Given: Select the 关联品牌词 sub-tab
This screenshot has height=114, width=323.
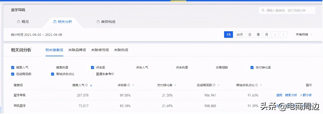Looking at the screenshot, I should (77, 50).
